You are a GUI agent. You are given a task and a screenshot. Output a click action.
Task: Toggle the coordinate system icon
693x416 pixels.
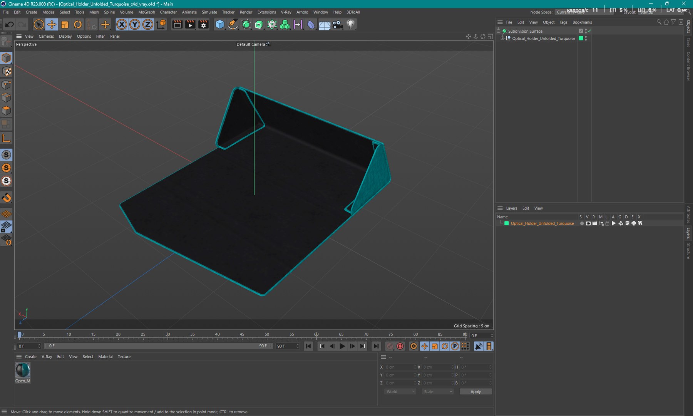point(161,25)
